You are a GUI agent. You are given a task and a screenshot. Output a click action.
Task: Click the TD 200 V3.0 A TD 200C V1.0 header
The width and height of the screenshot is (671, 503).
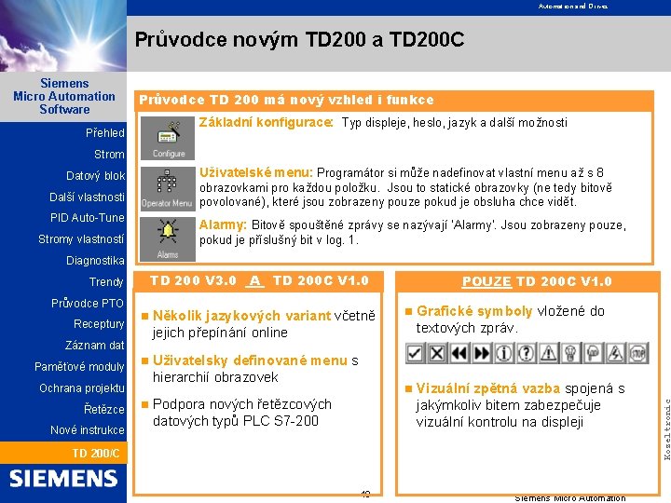coord(259,280)
